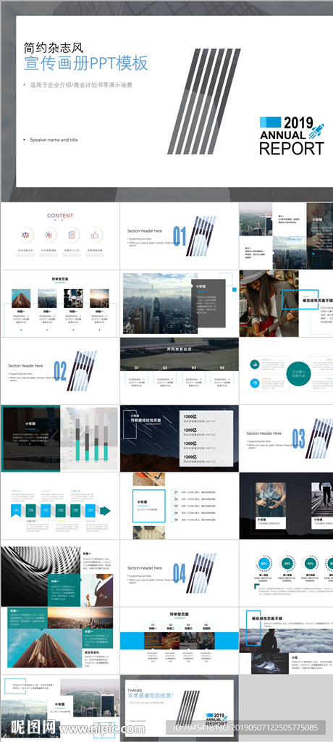
Task: Click the person walking on railway photo
Action: [x=322, y=499]
